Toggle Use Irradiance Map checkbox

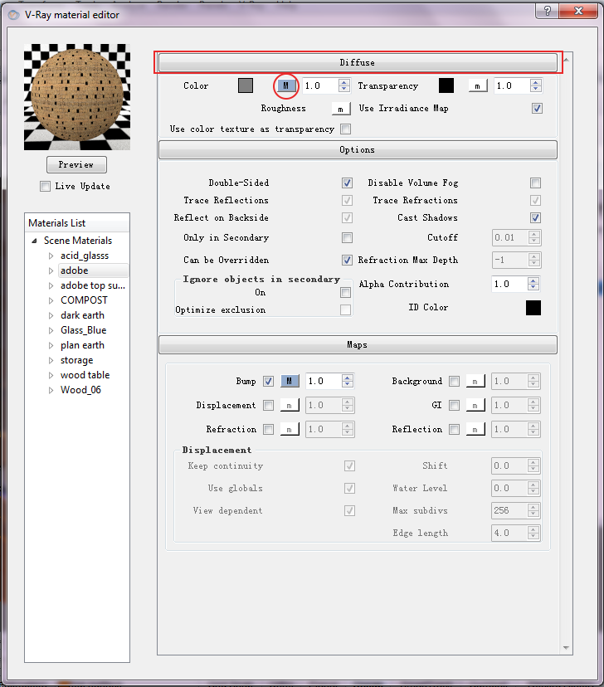coord(537,108)
